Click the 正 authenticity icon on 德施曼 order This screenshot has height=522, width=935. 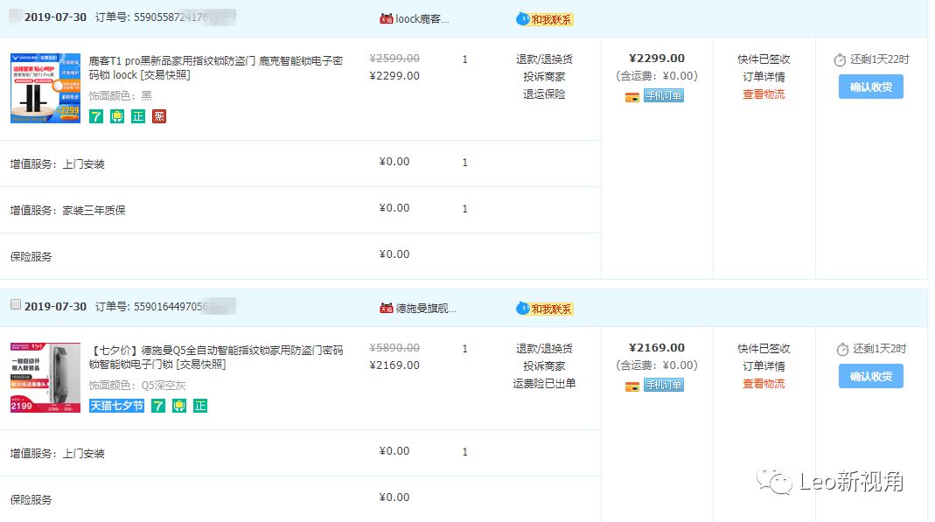(x=200, y=406)
